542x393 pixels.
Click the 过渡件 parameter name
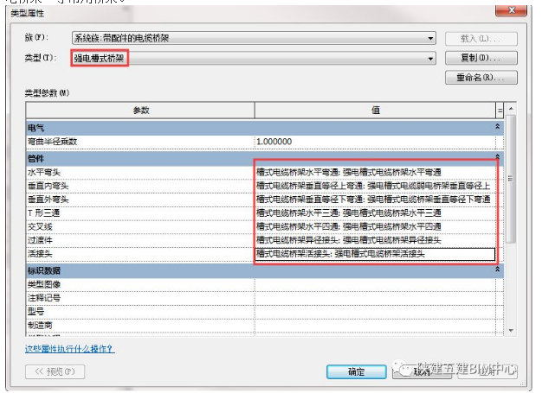tap(40, 240)
